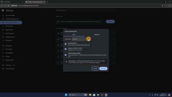Toggle the Cookies and other site data checkbox
Viewport: 172px width, 97px height.
coord(66,49)
